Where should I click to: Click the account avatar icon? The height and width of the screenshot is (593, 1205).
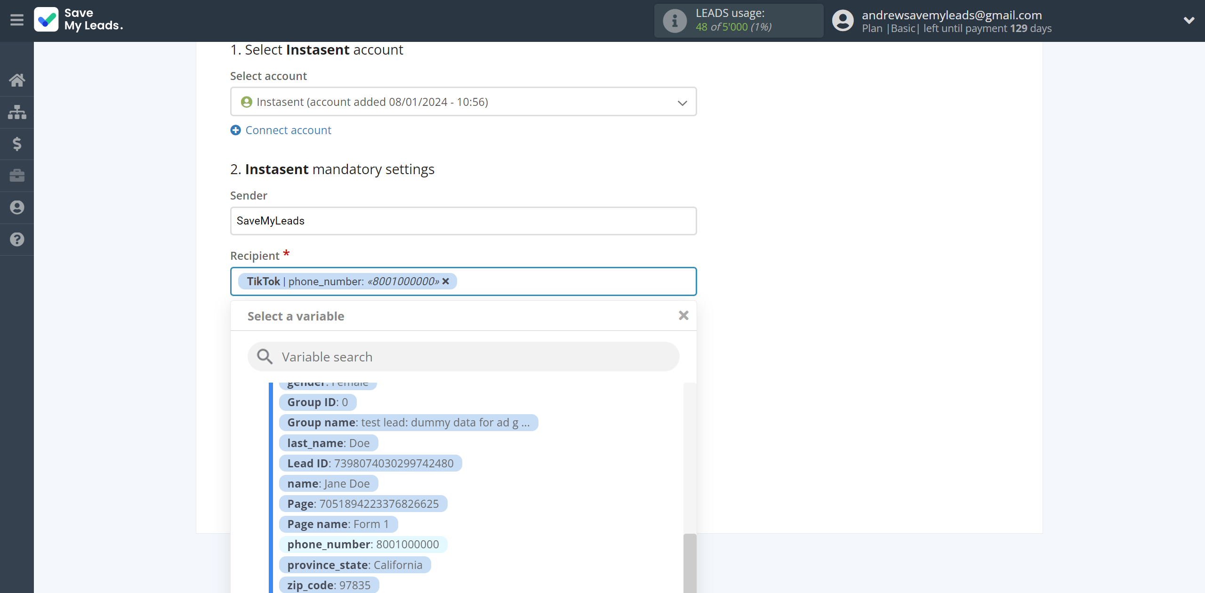843,21
